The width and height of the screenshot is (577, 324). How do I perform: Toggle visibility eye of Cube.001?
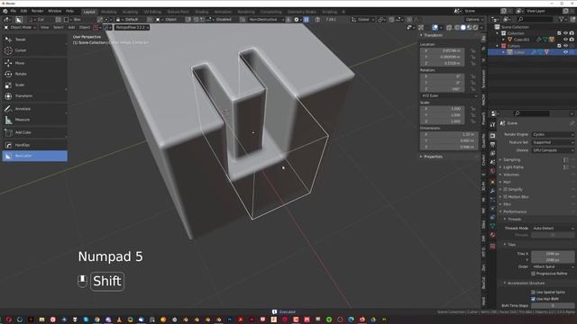click(x=565, y=40)
